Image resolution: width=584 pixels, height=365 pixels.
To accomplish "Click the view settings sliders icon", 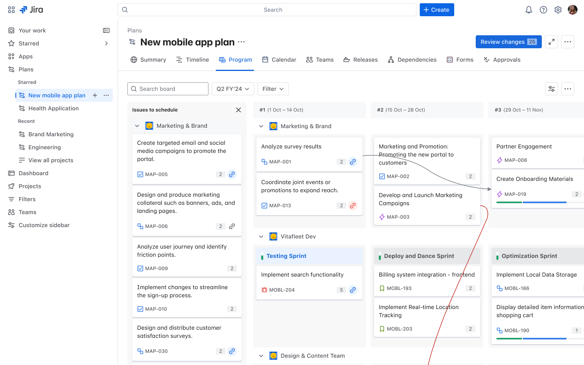I will 551,89.
